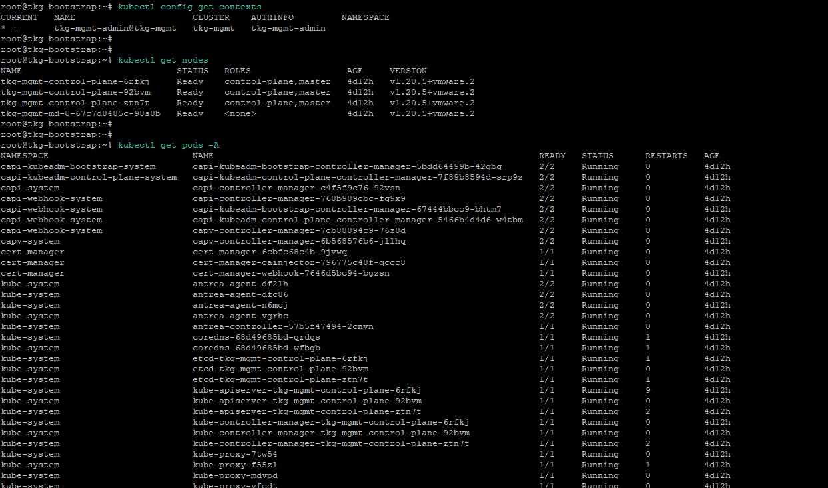
Task: Click the AUTHINFO column header
Action: tap(272, 17)
